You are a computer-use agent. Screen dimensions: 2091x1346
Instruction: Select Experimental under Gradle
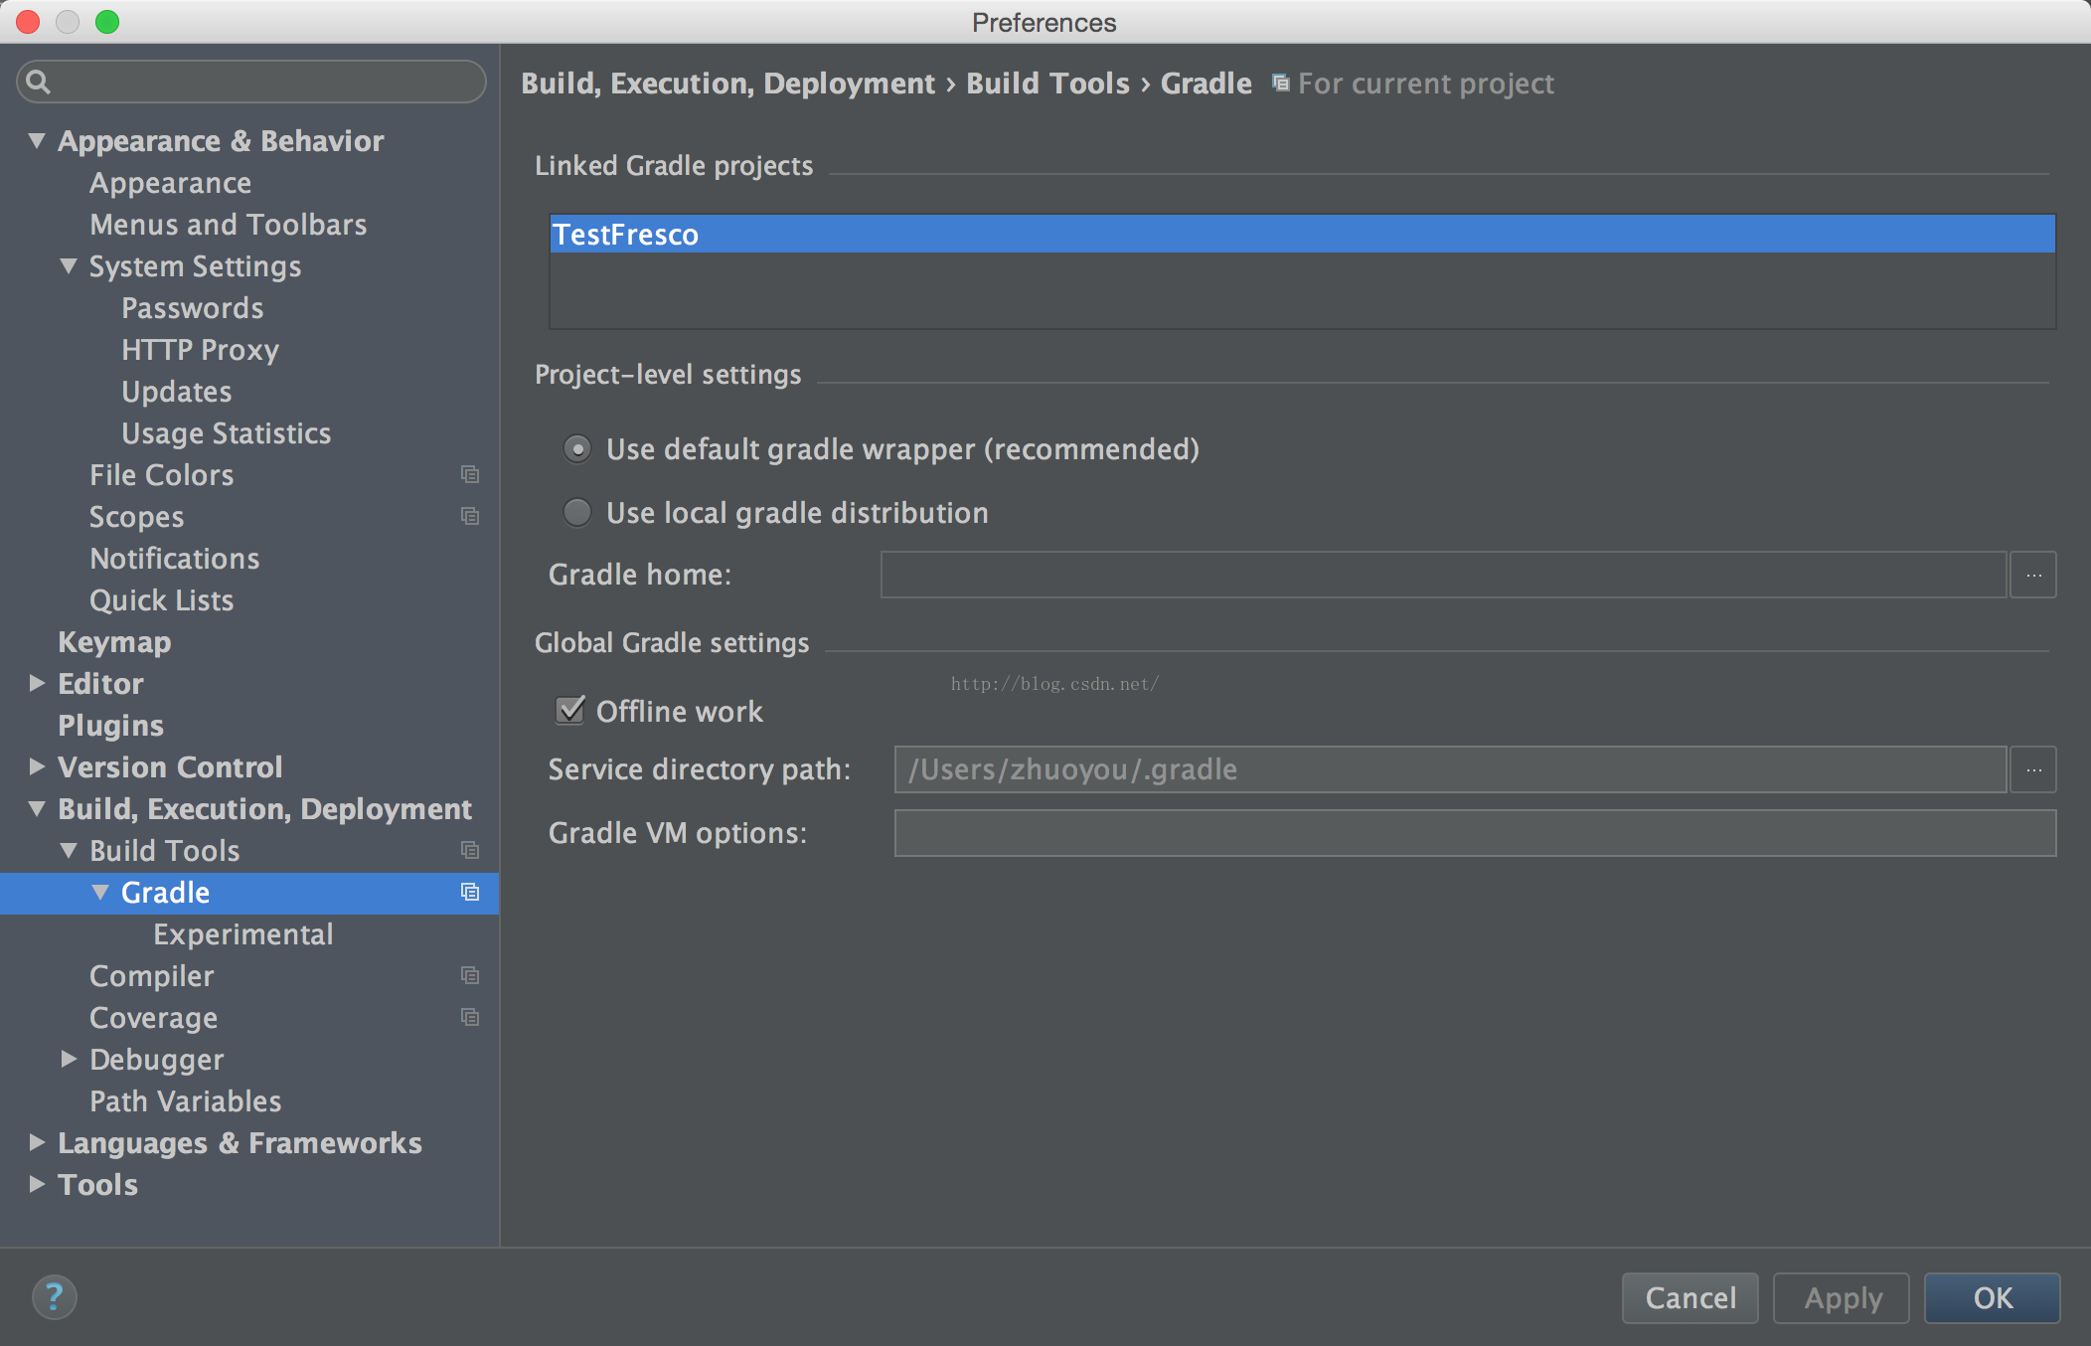(243, 934)
